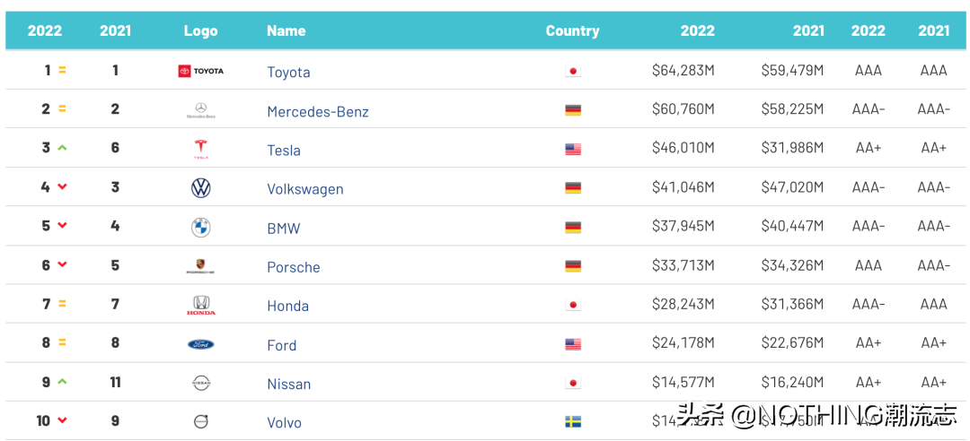Click the red Tesla logo
970x441 pixels.
(201, 150)
